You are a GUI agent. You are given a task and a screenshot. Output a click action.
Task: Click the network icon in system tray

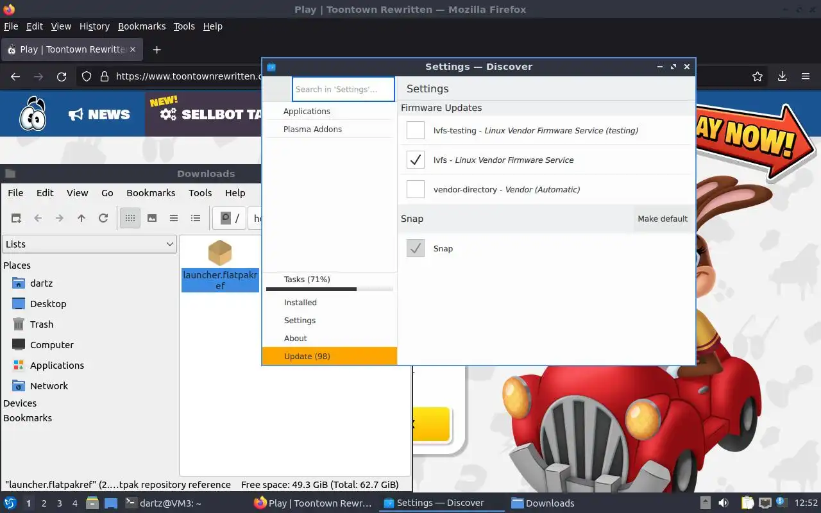[765, 503]
